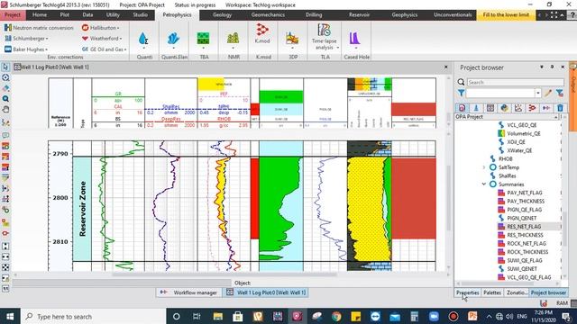Image resolution: width=577 pixels, height=324 pixels.
Task: Switch to the Geomechanics ribbon tab
Action: tap(268, 15)
